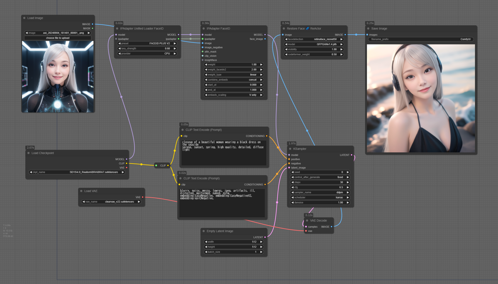498x284 pixels.
Task: Select the CLIP reroute node
Action: pos(162,165)
